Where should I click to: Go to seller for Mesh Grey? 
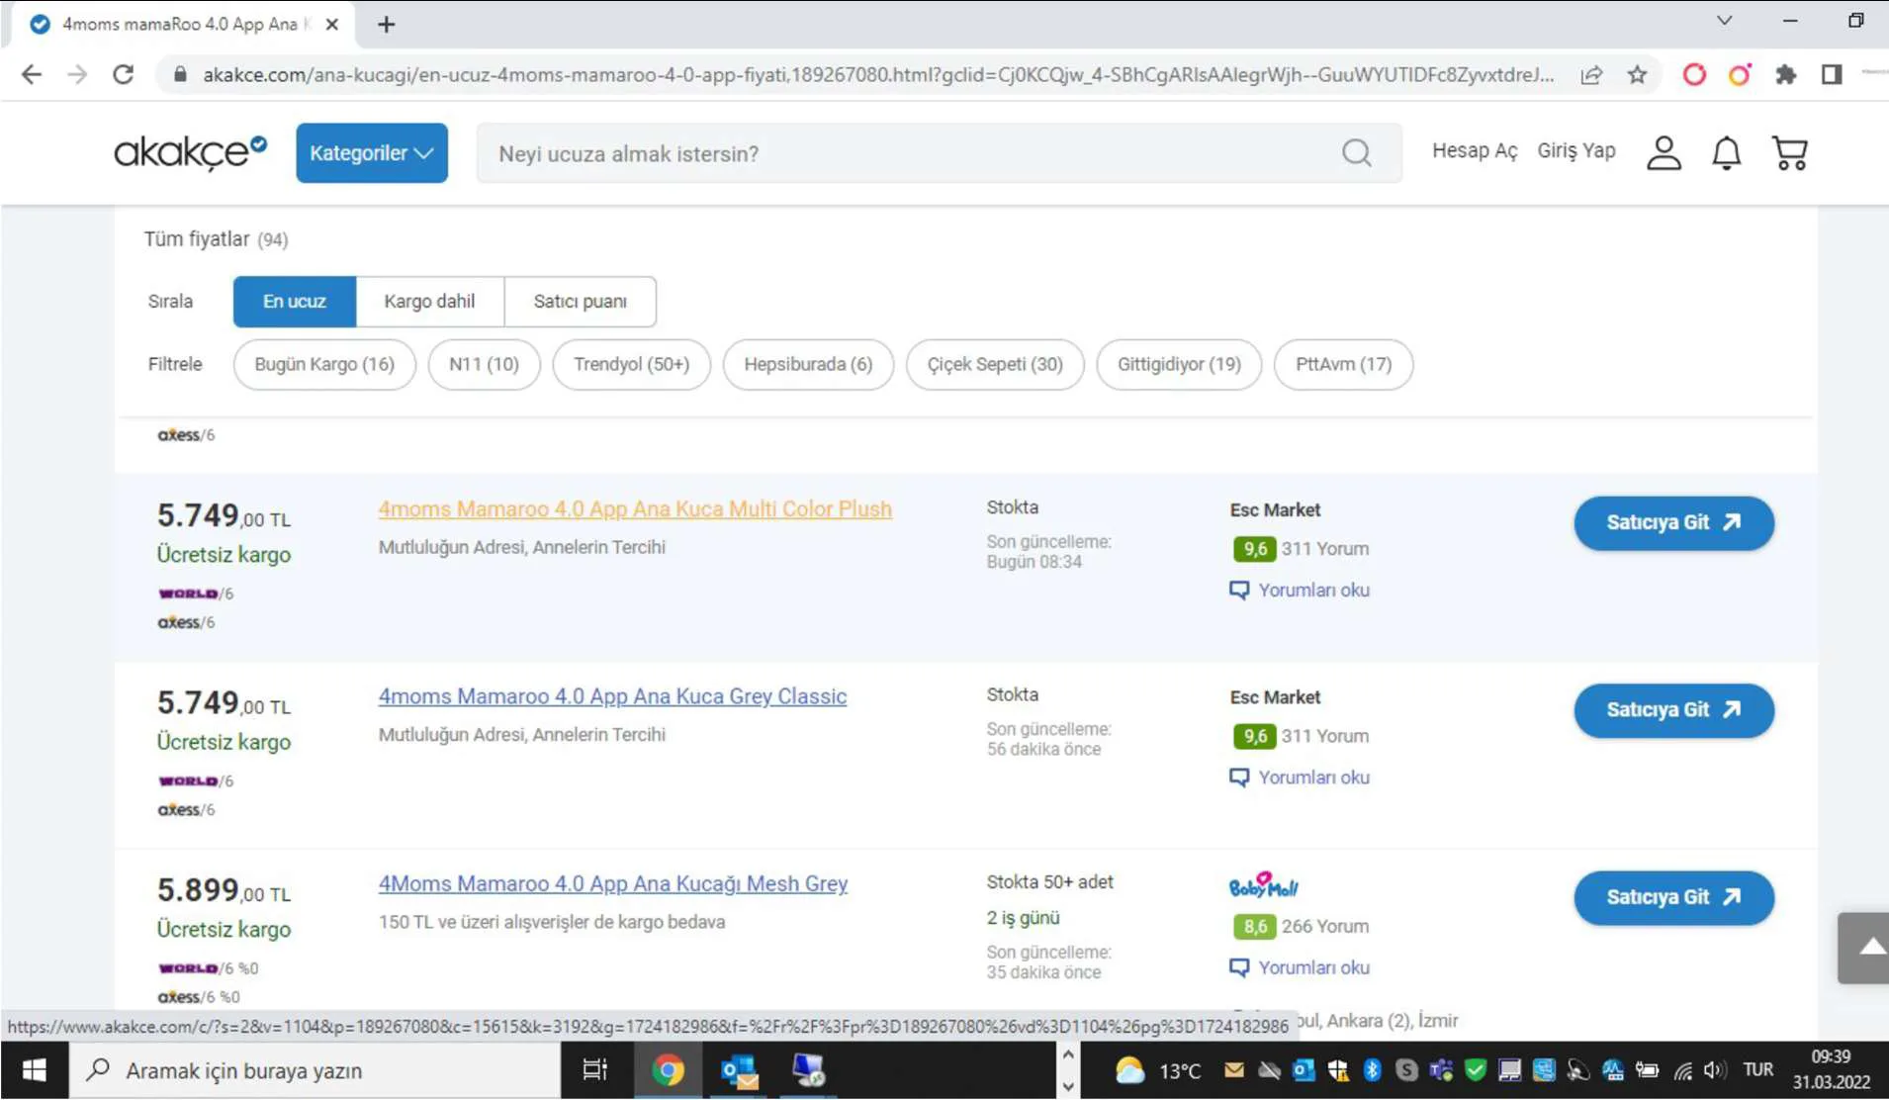coord(1673,897)
